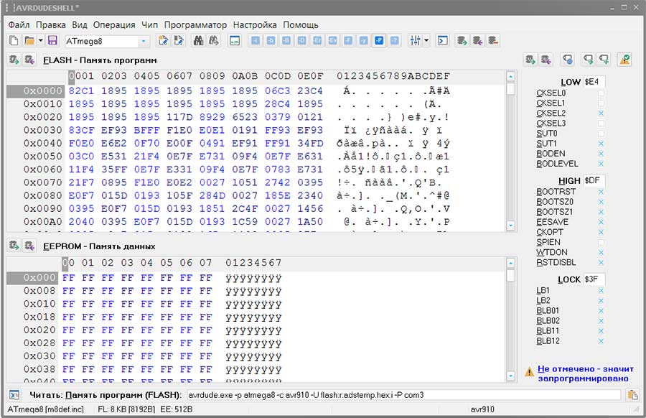This screenshot has height=418, width=646.
Task: Read fuse bits using the green-arrow chip icon
Action: [530, 60]
